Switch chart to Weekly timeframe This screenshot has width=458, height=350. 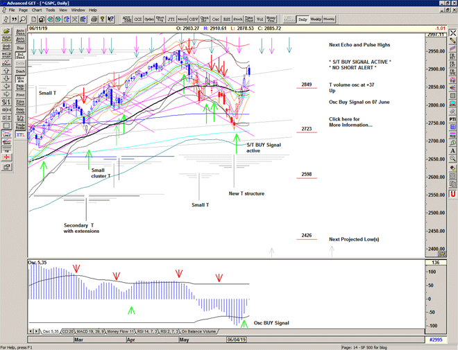click(315, 19)
